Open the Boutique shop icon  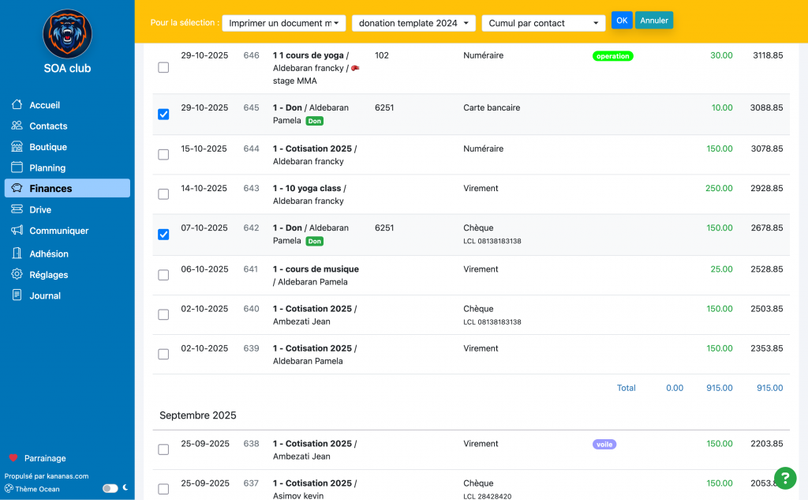[17, 147]
